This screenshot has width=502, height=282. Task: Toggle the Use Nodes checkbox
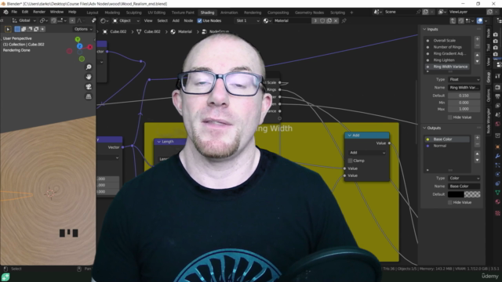[199, 21]
